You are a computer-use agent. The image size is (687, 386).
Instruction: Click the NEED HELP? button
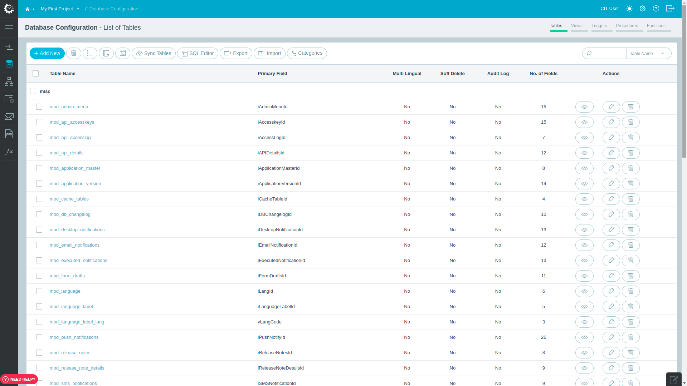[x=19, y=379]
